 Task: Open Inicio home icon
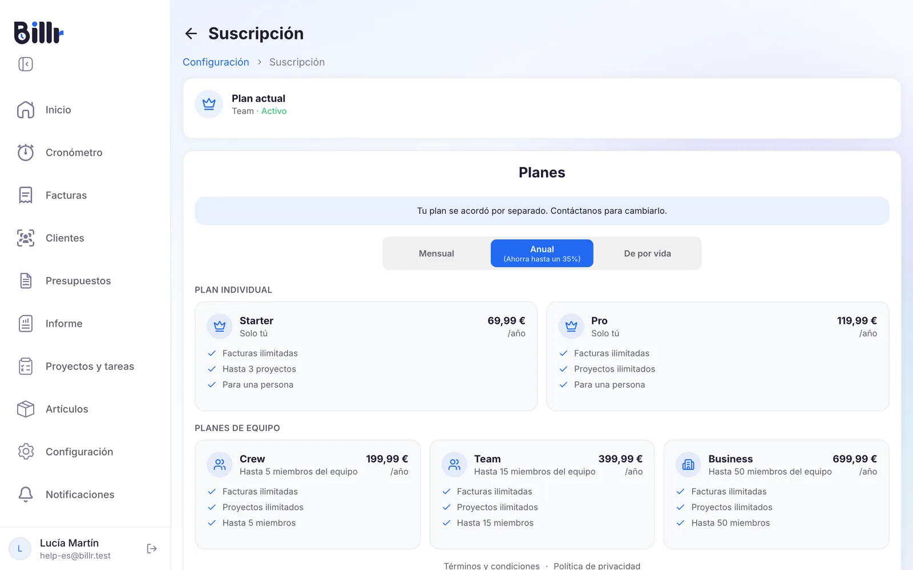coord(26,109)
